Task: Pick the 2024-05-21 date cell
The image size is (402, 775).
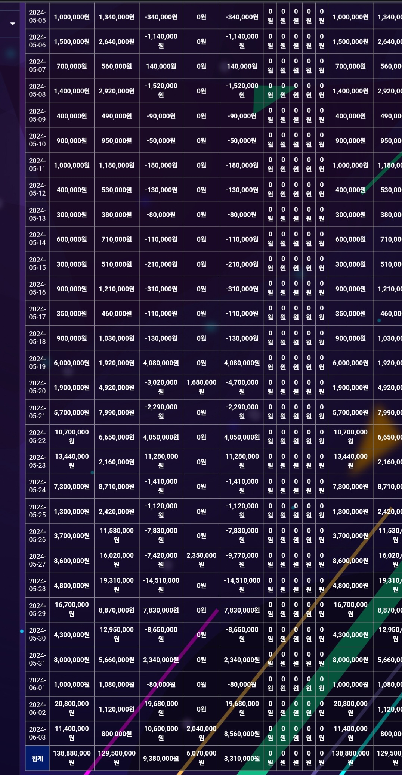Action: [37, 412]
